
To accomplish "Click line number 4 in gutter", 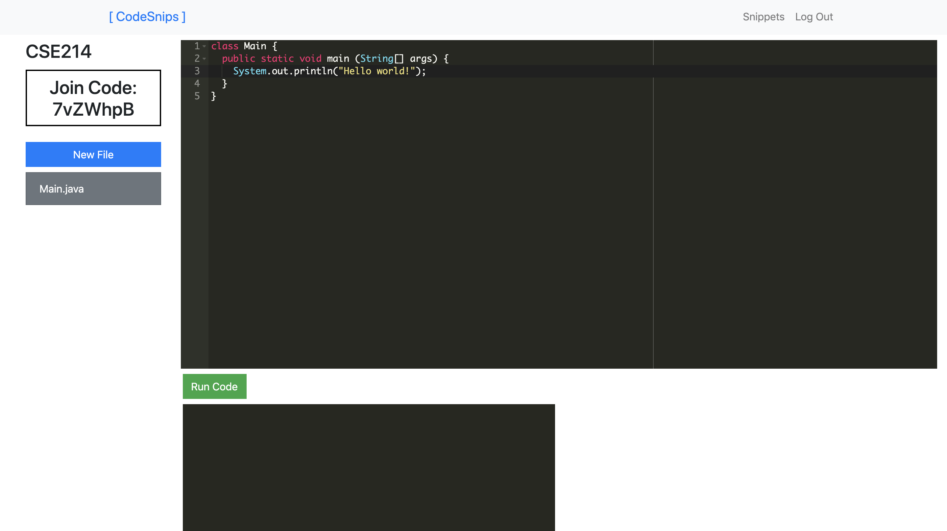I will tap(197, 84).
